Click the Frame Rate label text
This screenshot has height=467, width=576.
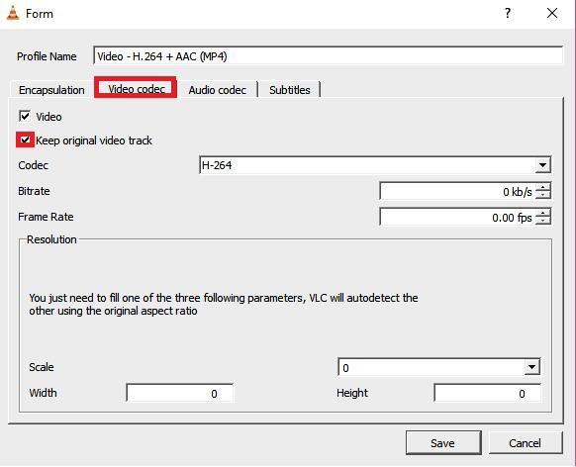tap(46, 217)
